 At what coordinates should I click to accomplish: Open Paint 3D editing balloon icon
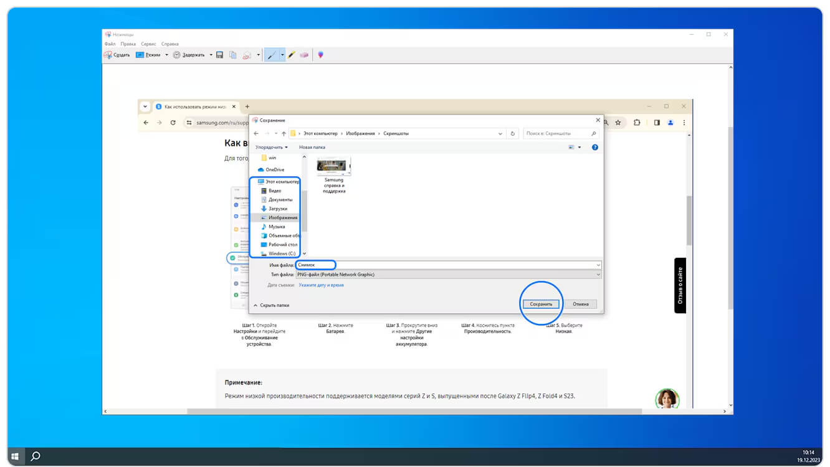point(320,55)
